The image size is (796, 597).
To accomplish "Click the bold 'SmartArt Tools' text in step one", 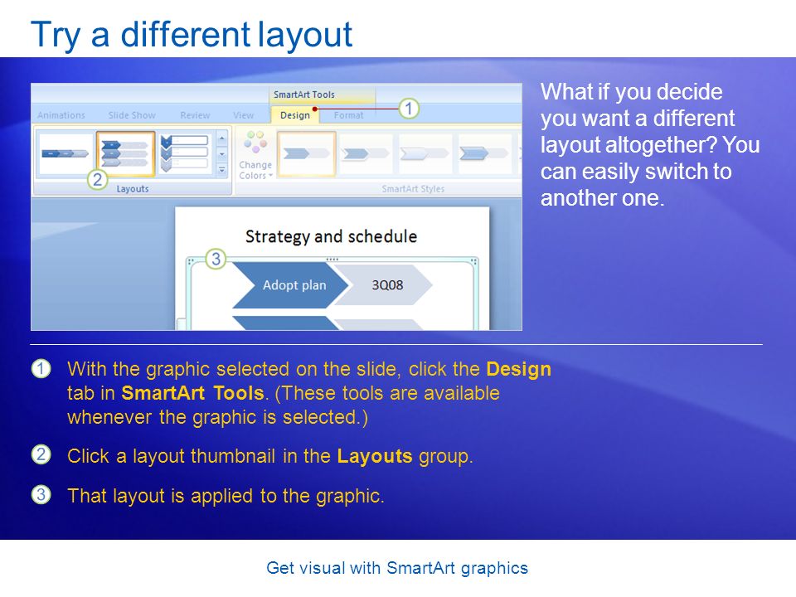I will click(192, 393).
